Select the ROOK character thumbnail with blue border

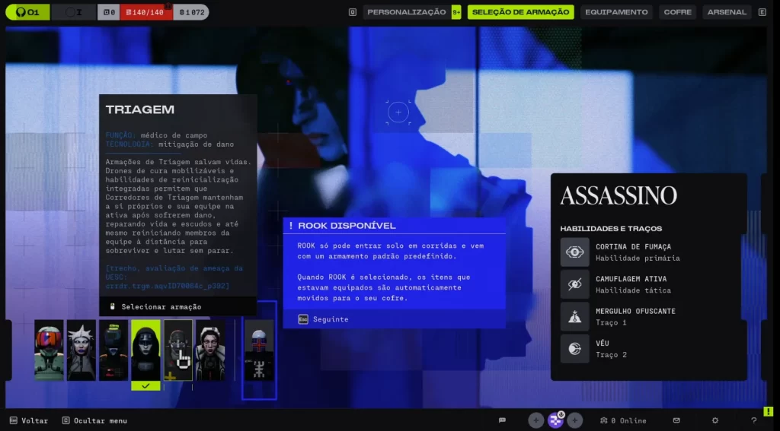[259, 350]
